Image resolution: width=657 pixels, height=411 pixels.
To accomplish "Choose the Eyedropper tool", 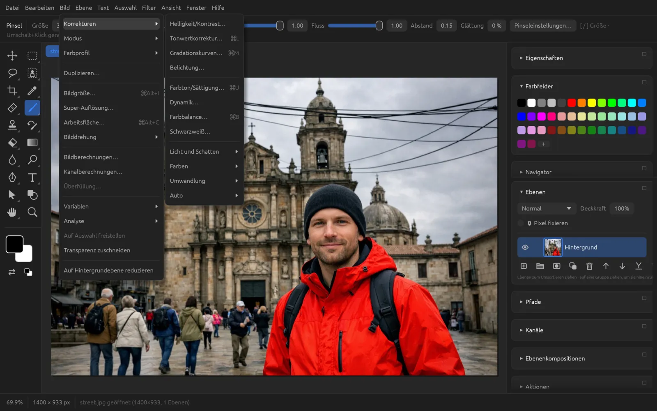I will [x=32, y=90].
